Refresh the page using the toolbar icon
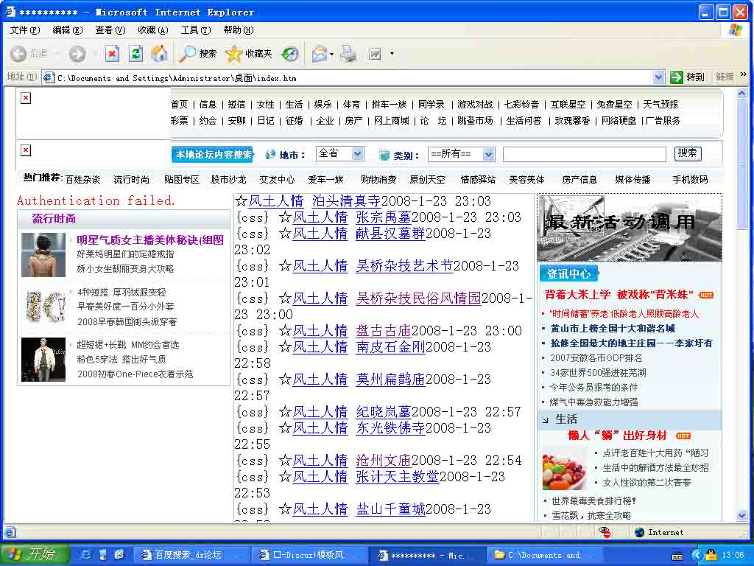754x566 pixels. pos(135,54)
